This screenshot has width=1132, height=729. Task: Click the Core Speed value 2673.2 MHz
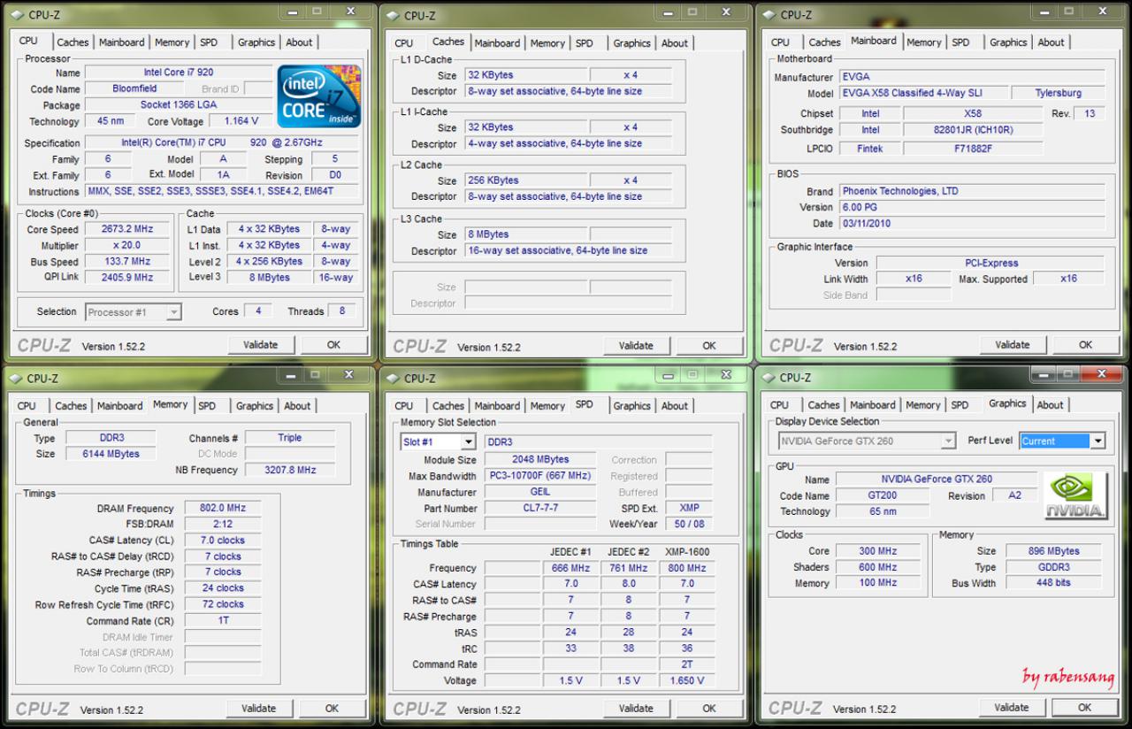click(x=126, y=229)
